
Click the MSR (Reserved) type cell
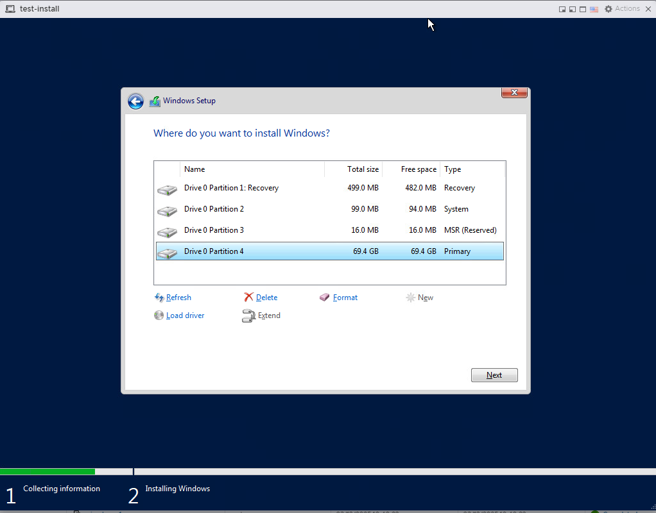(470, 230)
